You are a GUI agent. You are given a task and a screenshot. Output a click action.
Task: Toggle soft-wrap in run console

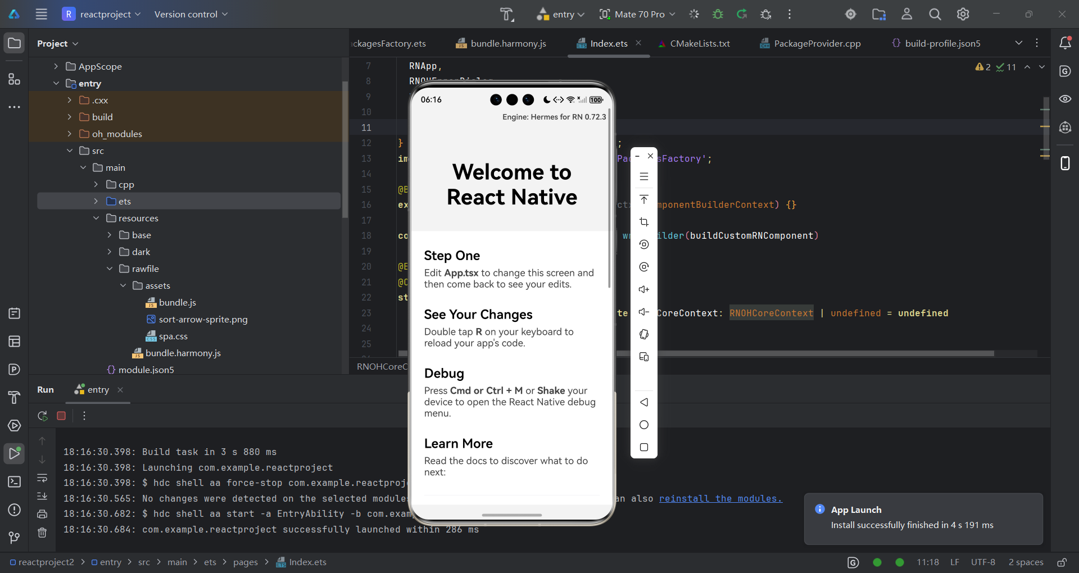42,478
